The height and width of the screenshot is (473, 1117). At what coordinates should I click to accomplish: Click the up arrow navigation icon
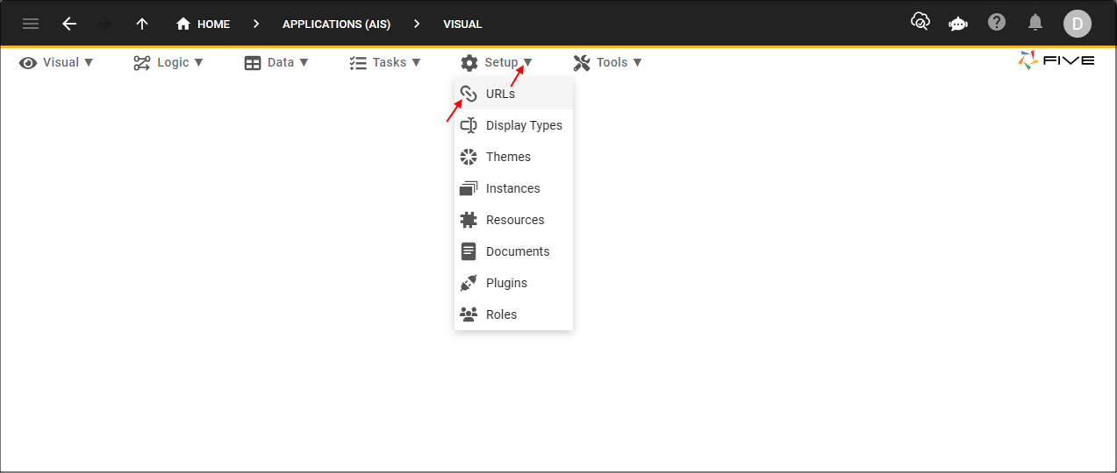142,24
